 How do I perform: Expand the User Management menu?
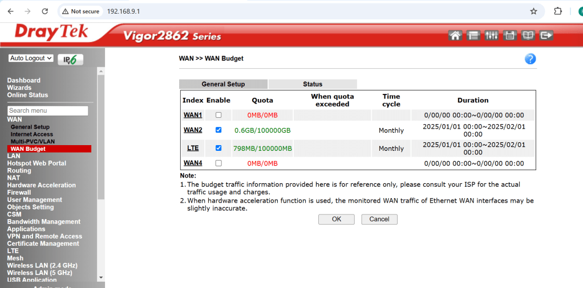35,200
